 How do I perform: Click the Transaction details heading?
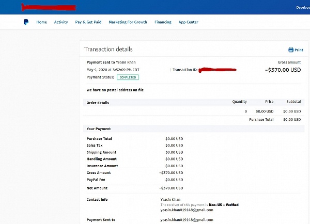[x=109, y=50]
